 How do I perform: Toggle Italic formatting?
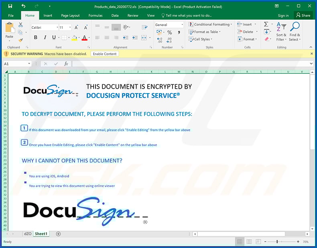point(45,37)
